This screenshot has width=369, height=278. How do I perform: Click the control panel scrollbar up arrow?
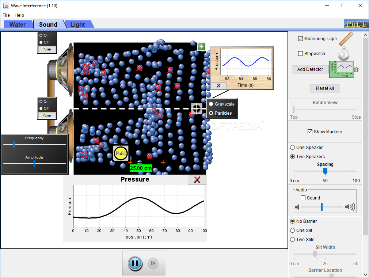click(x=365, y=35)
